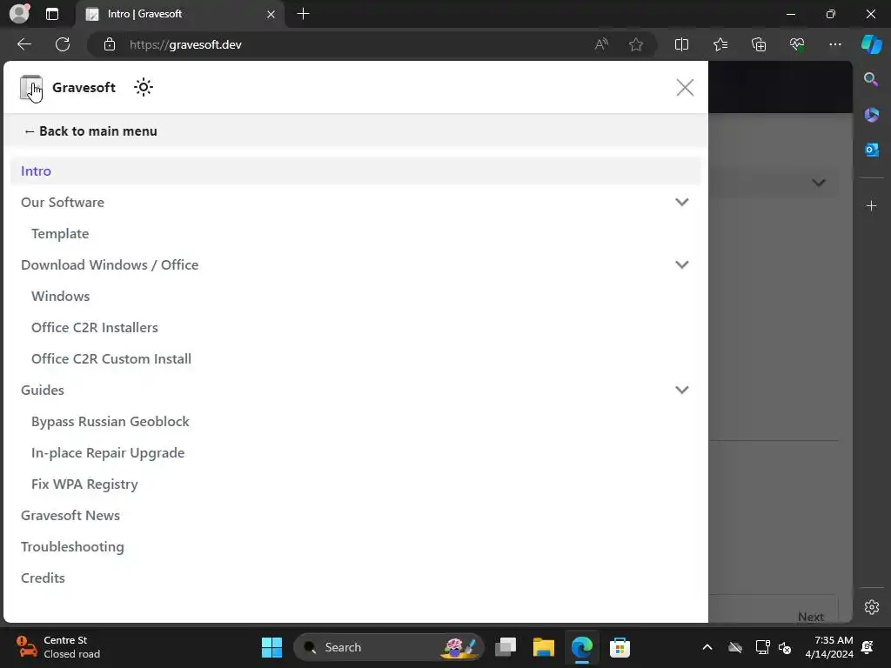Close the navigation sidebar menu
The image size is (891, 668).
(x=685, y=88)
